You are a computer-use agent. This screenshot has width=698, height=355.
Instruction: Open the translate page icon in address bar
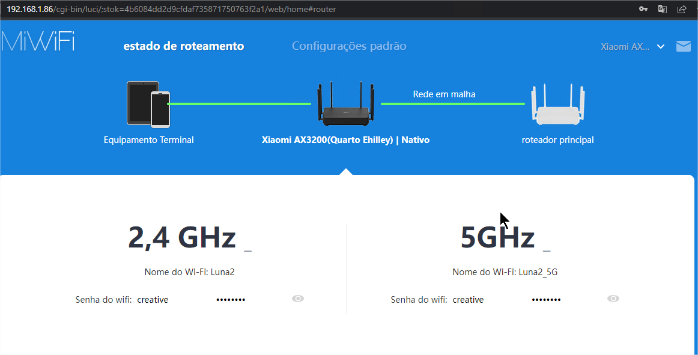tap(662, 9)
